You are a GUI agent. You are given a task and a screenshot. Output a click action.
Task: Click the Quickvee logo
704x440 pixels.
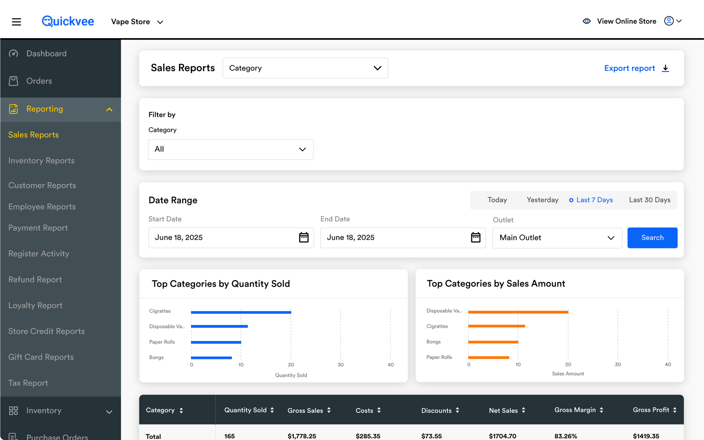[68, 21]
